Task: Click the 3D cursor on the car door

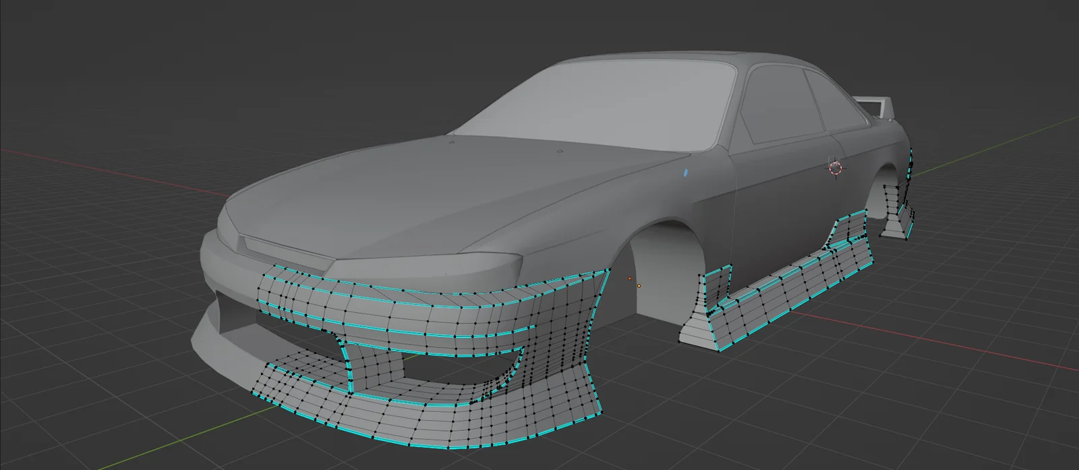Action: pyautogui.click(x=836, y=167)
